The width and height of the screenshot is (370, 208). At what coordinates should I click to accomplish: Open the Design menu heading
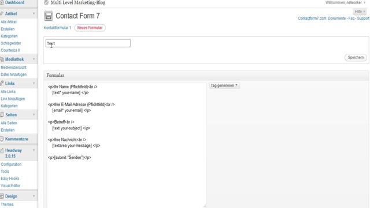tap(11, 196)
